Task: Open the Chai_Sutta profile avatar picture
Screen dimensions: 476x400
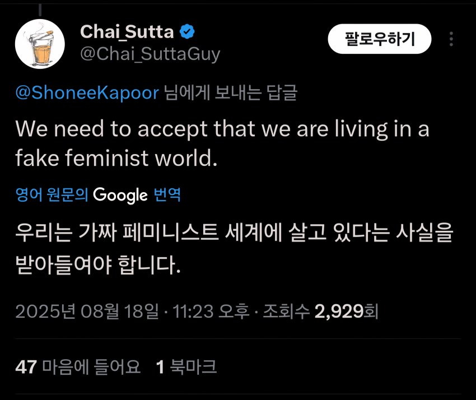Action: 38,46
